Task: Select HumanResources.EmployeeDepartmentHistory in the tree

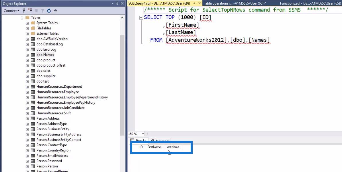Action: 72,97
